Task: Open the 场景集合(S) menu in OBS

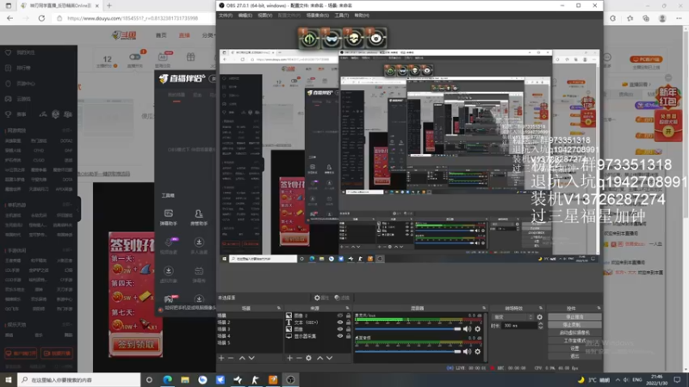Action: pos(317,15)
